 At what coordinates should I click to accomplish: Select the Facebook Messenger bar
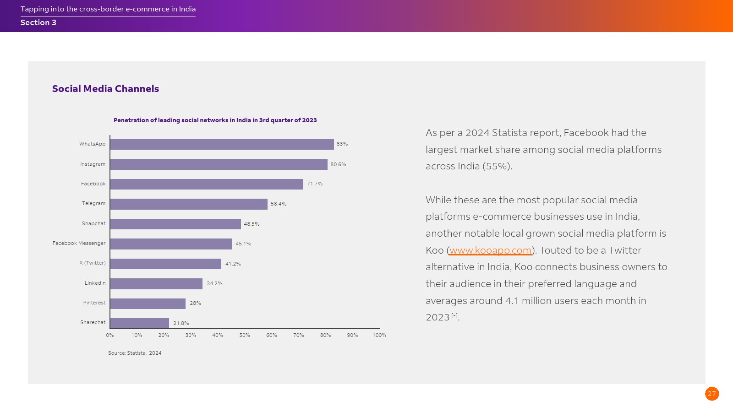171,244
